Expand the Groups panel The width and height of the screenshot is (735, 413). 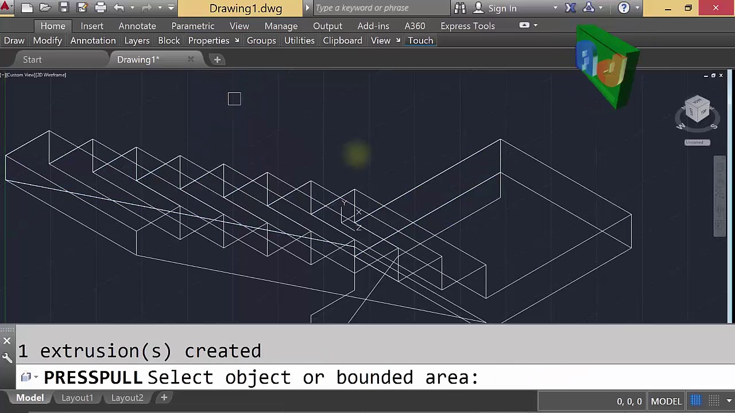point(261,40)
